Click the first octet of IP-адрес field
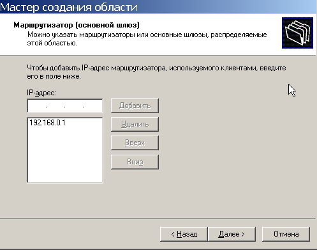The image size is (317, 250). [37, 106]
